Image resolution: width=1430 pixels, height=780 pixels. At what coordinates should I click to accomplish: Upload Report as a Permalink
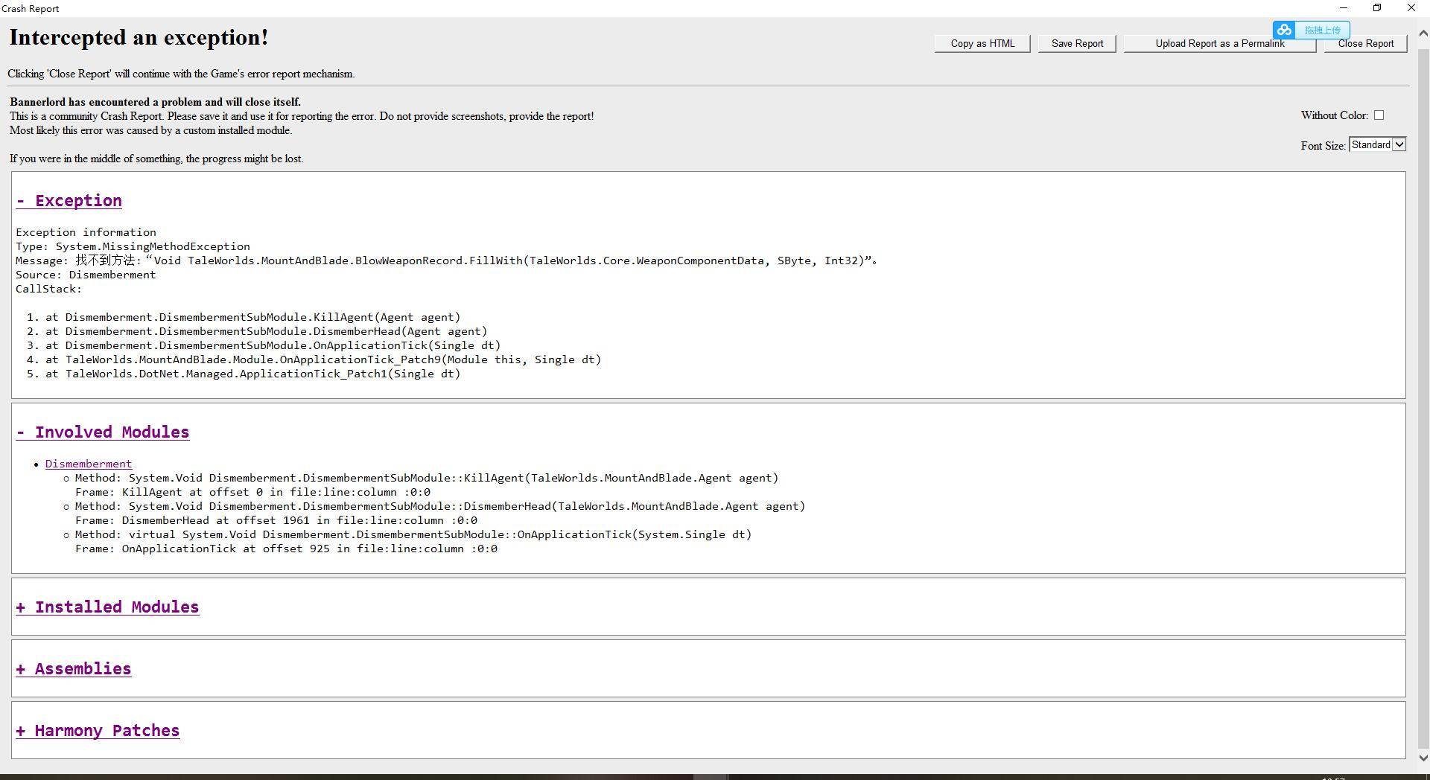point(1219,44)
